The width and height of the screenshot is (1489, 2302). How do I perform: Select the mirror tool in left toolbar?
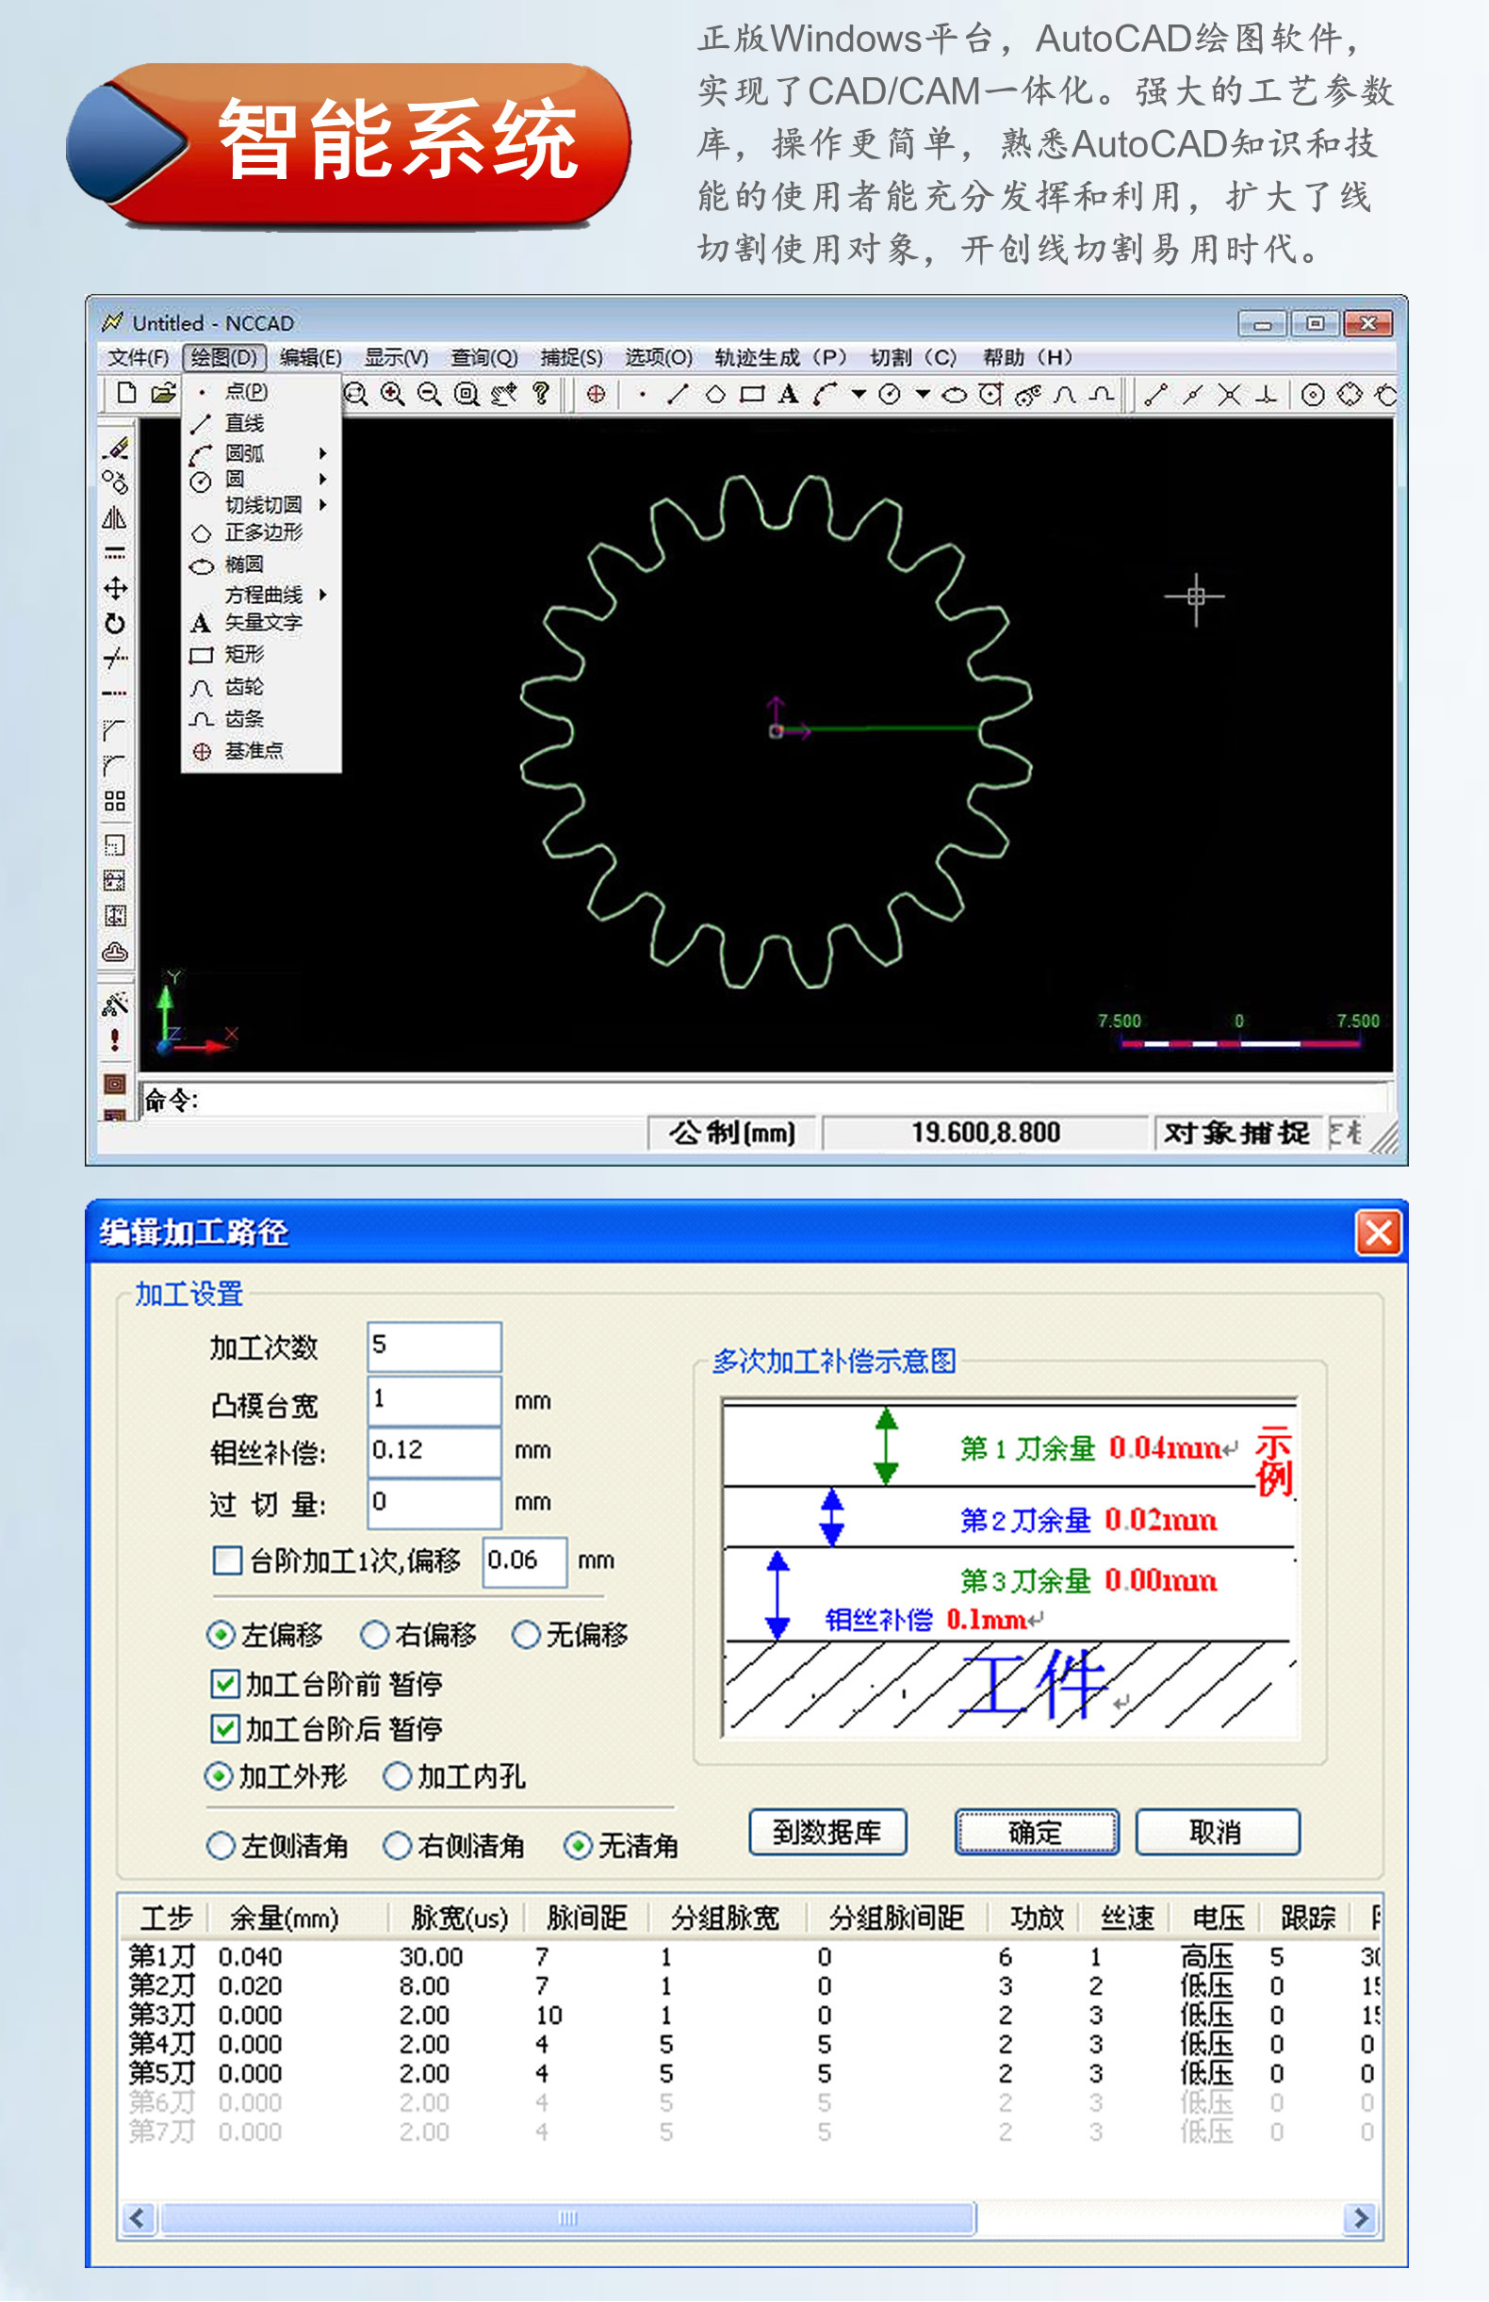click(x=114, y=518)
